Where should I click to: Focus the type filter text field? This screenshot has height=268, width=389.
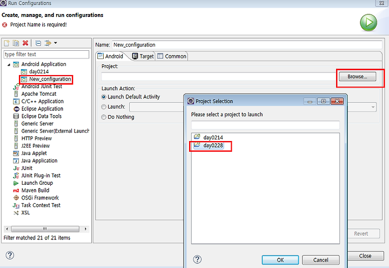click(46, 55)
